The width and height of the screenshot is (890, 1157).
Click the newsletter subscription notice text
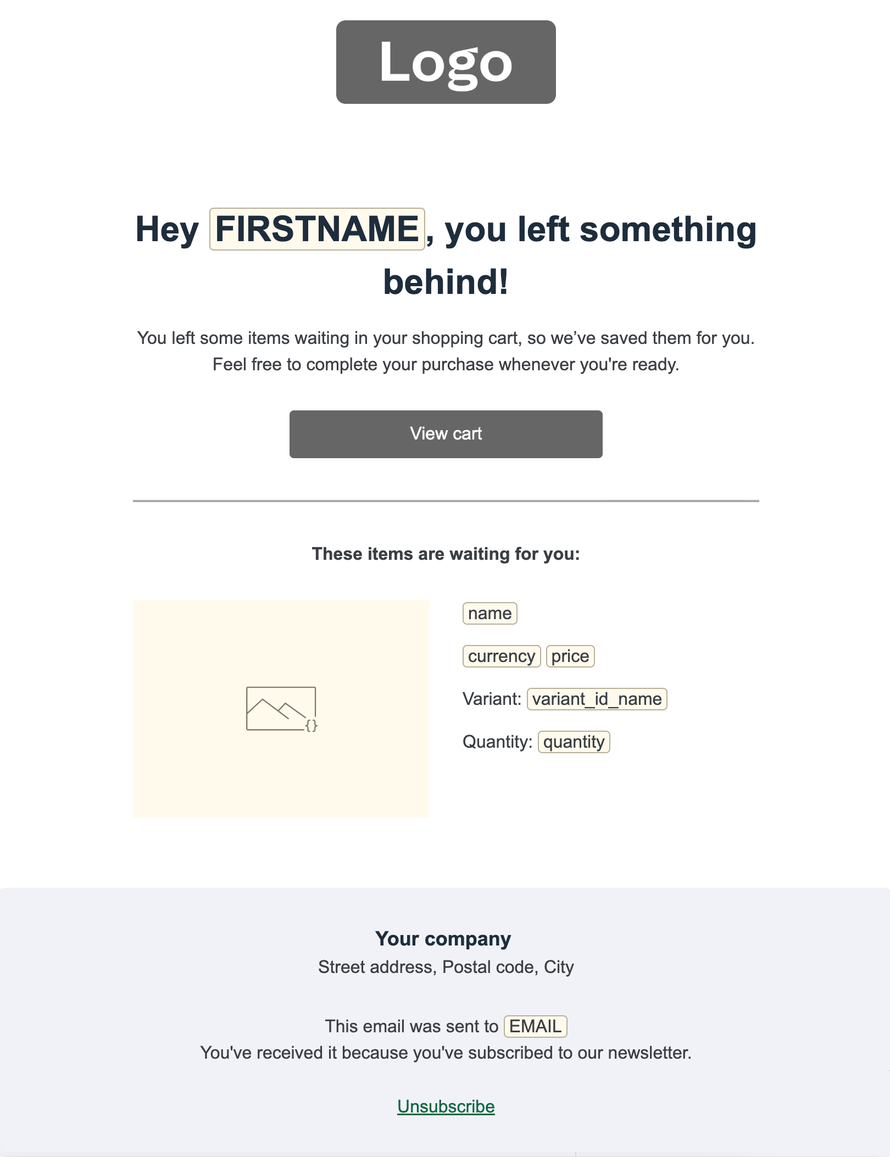point(446,1053)
